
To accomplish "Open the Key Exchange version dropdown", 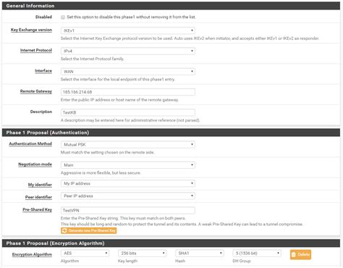I will (128, 30).
